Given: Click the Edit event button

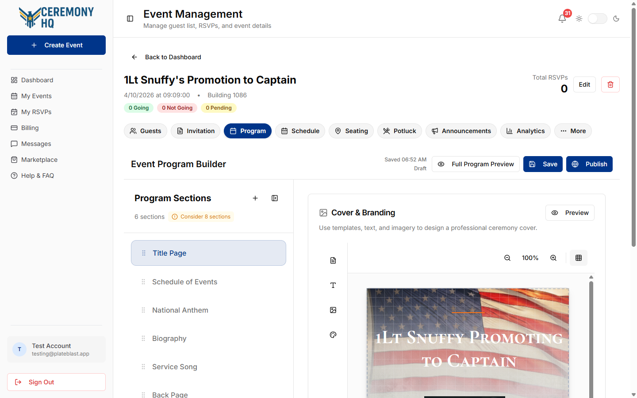Looking at the screenshot, I should pyautogui.click(x=584, y=84).
